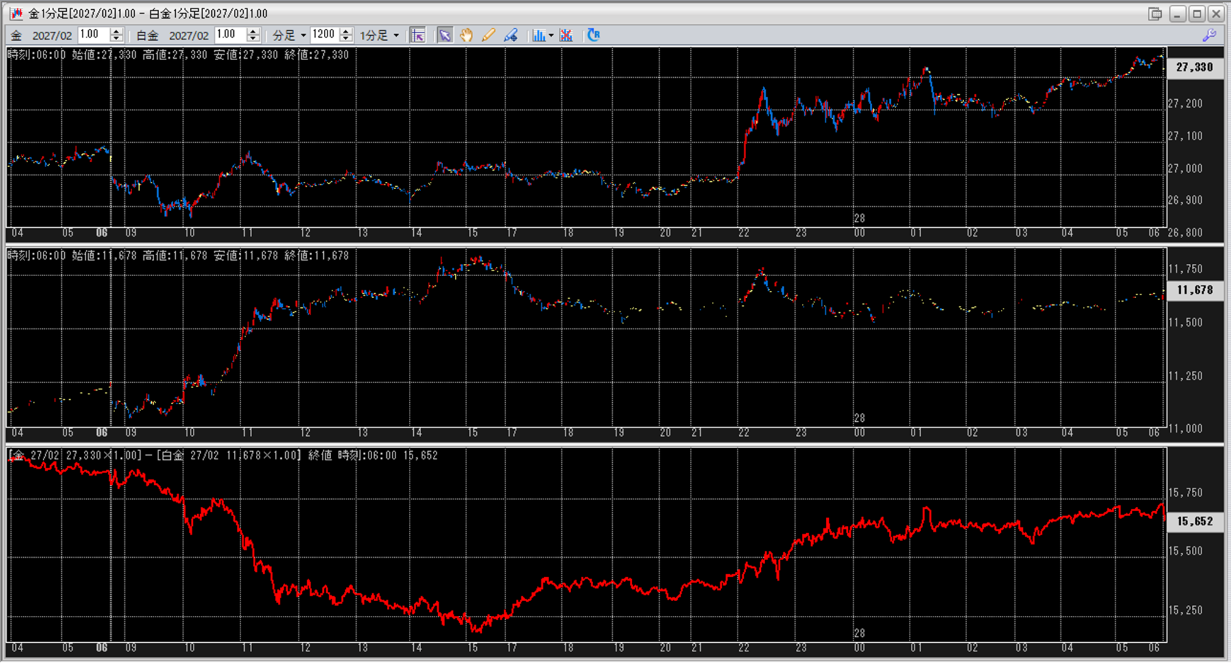Image resolution: width=1231 pixels, height=663 pixels.
Task: Decrease the platinum ratio 1.00 stepper
Action: (253, 39)
